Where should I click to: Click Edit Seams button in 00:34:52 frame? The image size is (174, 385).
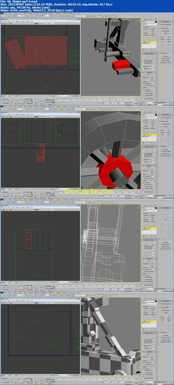pos(166,336)
